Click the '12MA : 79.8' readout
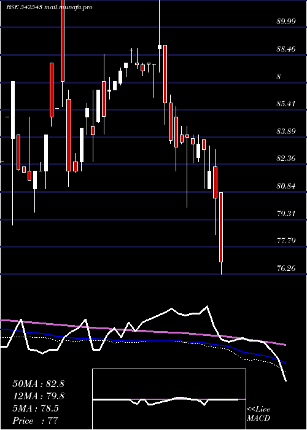The height and width of the screenshot is (430, 307). point(38,396)
